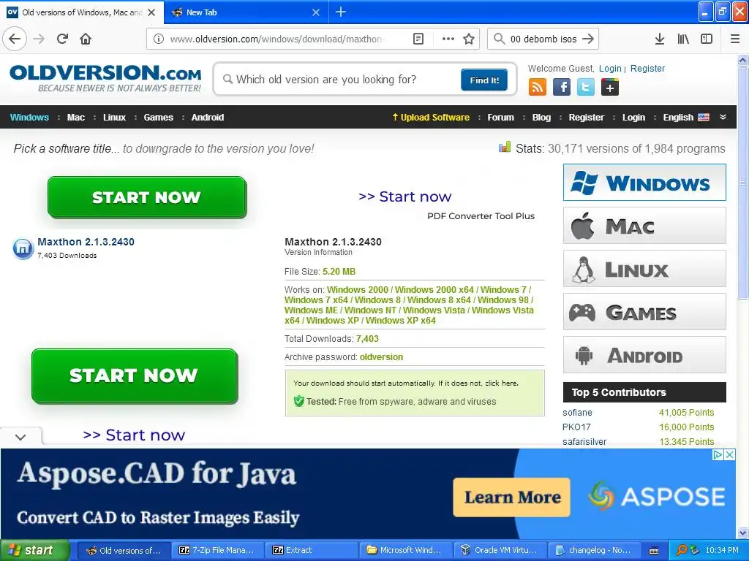Image resolution: width=749 pixels, height=561 pixels.
Task: Switch to 7-Zip File Manager taskbar item
Action: point(217,550)
